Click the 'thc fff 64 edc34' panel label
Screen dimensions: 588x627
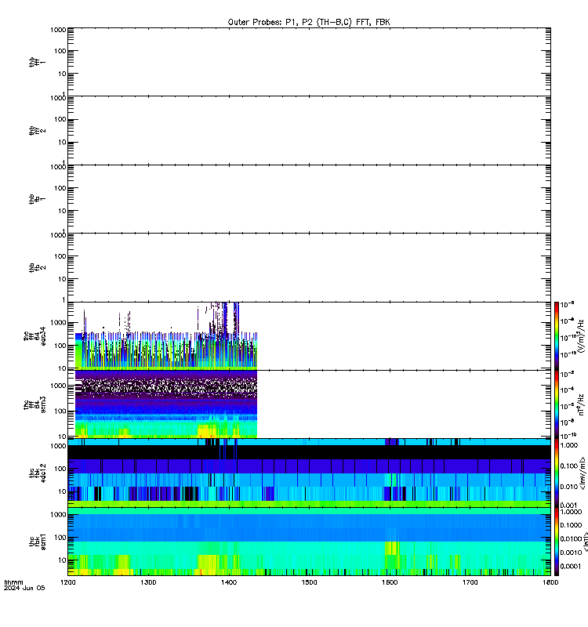point(34,336)
